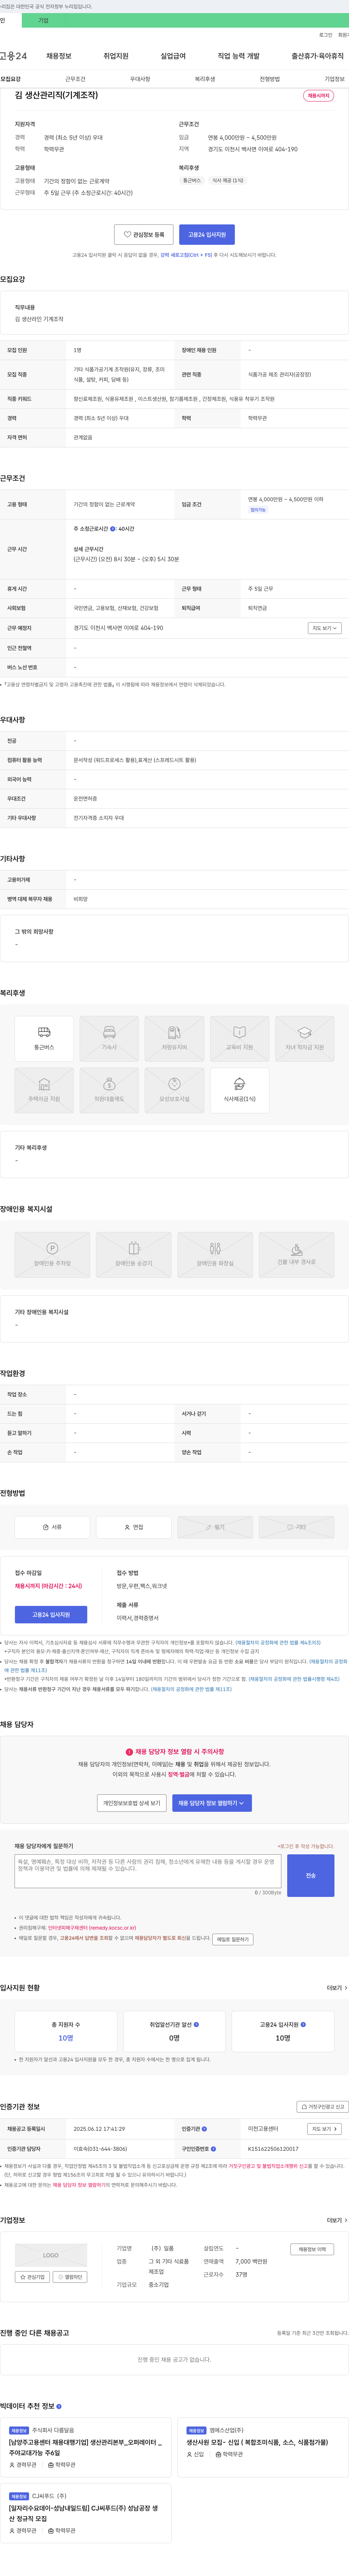Jump to the 전형방법 tab

270,79
